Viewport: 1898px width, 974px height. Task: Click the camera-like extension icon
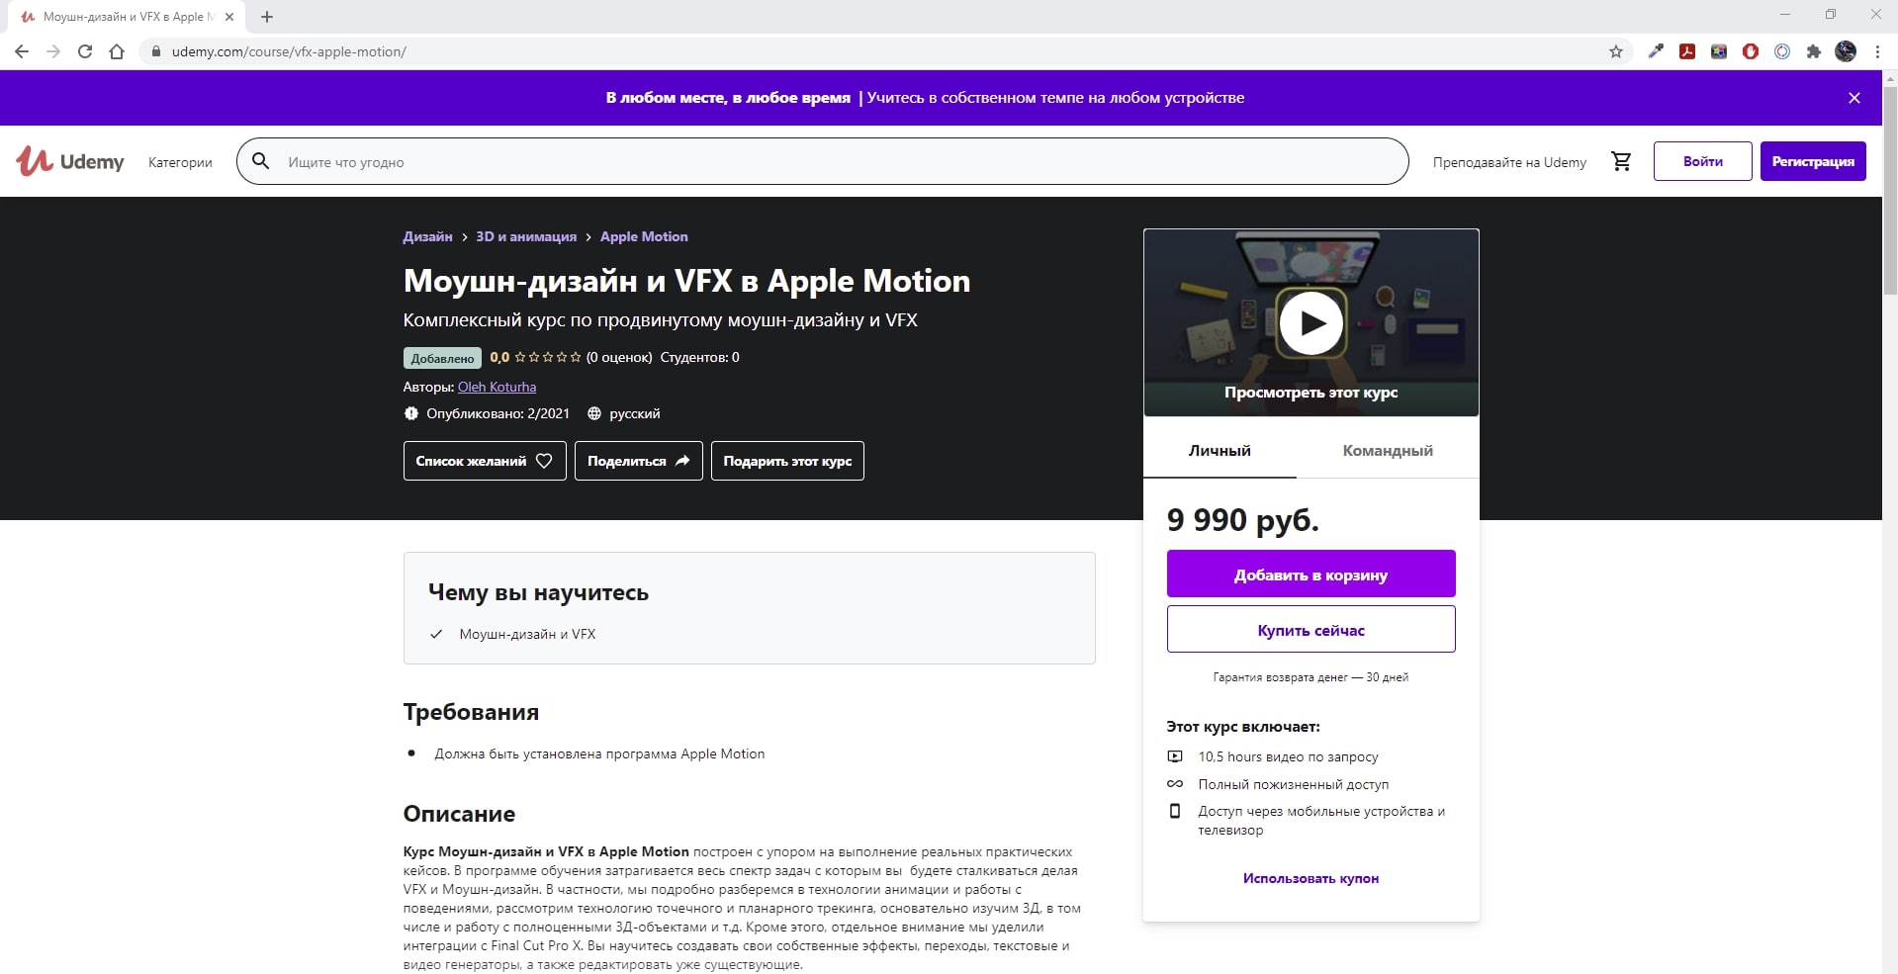point(1719,51)
